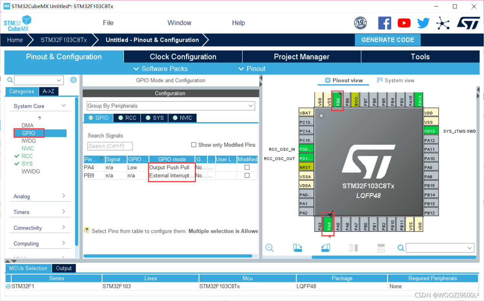Select pin NRST on the chip

[x=306, y=167]
